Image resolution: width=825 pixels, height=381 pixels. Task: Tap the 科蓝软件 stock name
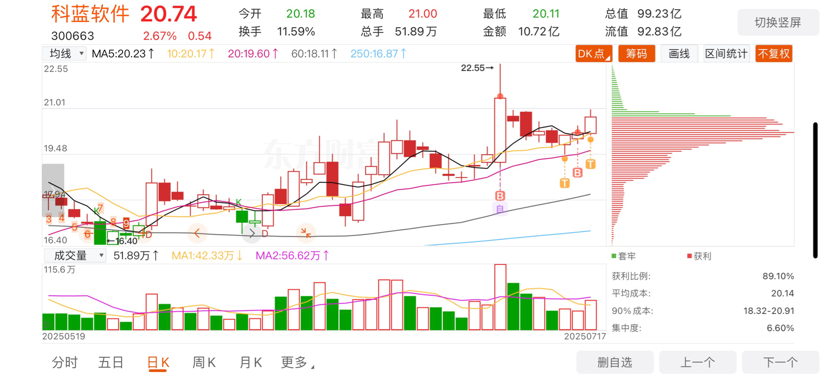point(90,14)
